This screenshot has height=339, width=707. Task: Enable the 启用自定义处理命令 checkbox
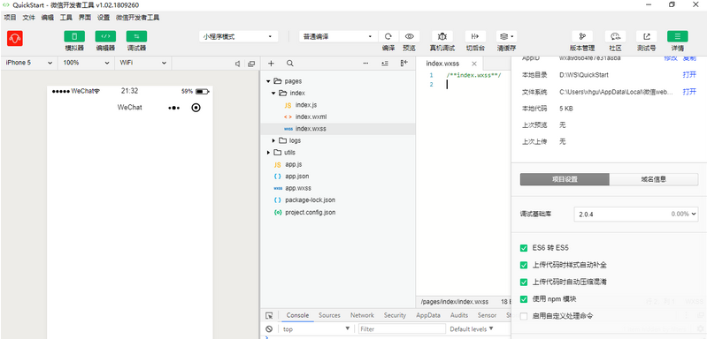(524, 316)
